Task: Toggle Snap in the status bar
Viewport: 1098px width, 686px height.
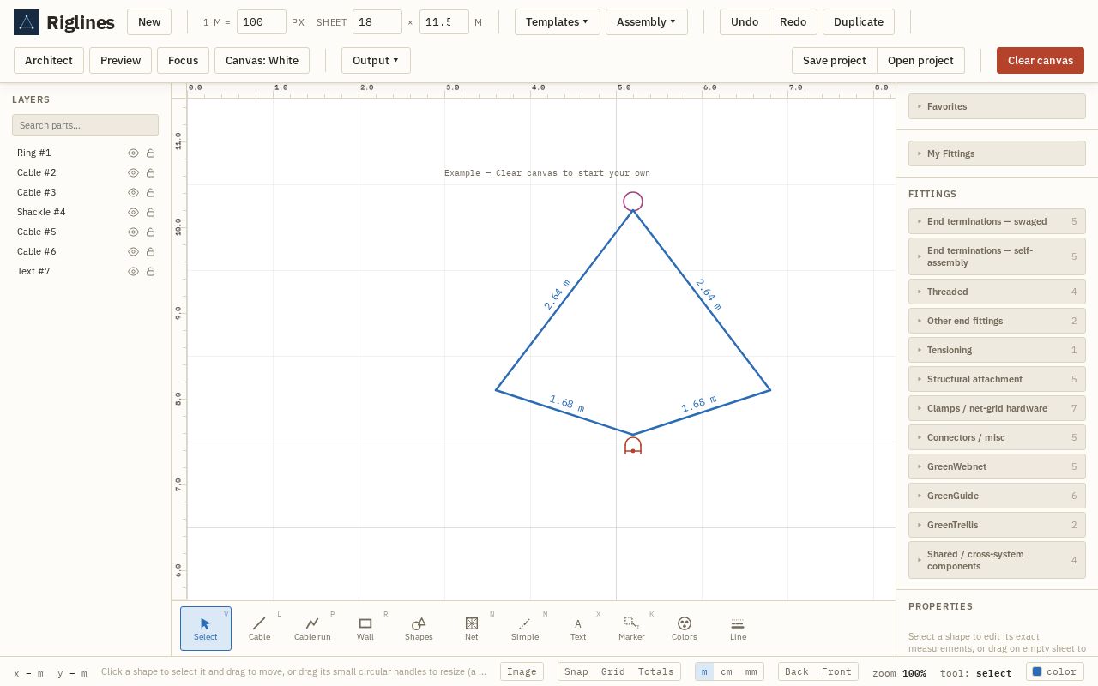Action: click(576, 671)
